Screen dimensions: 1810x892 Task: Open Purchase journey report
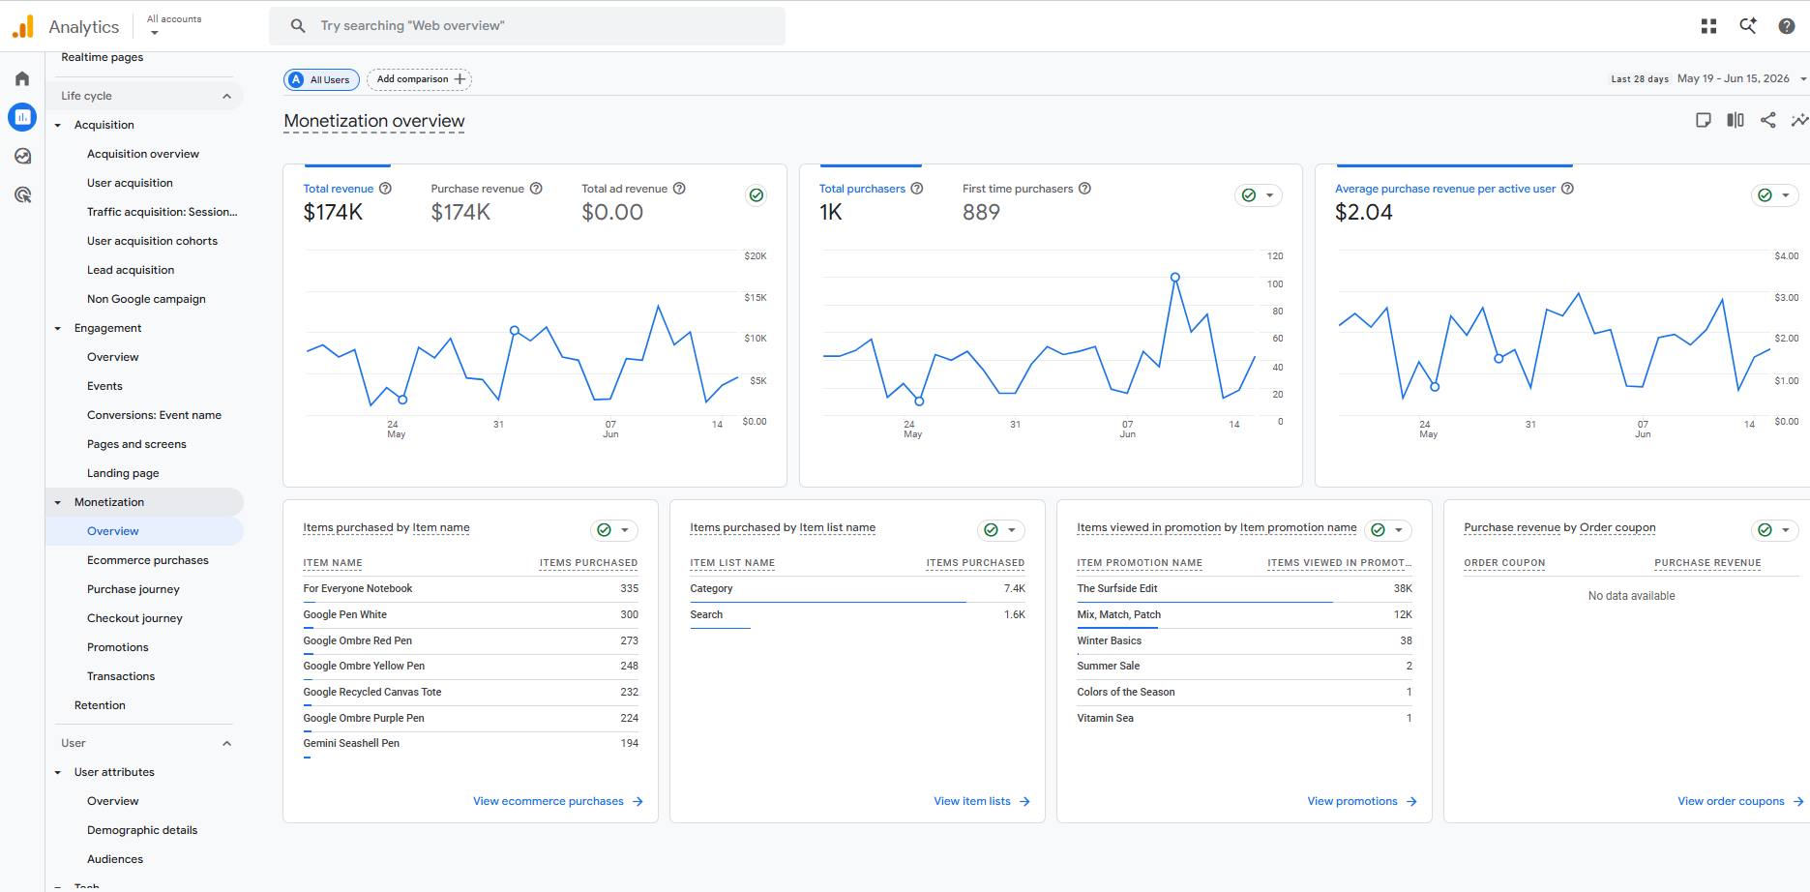134,589
